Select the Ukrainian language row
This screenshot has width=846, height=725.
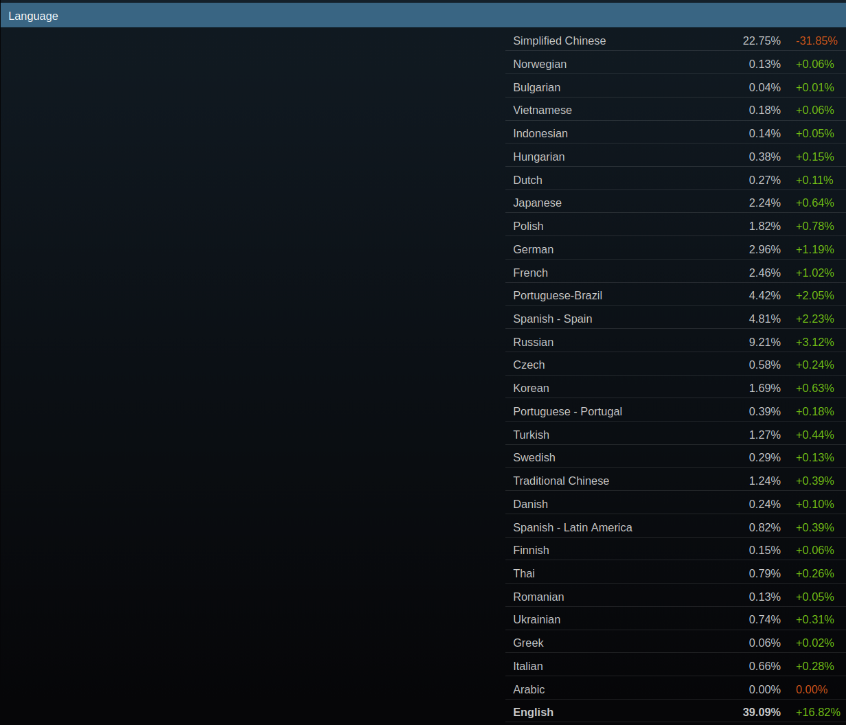[x=676, y=619]
